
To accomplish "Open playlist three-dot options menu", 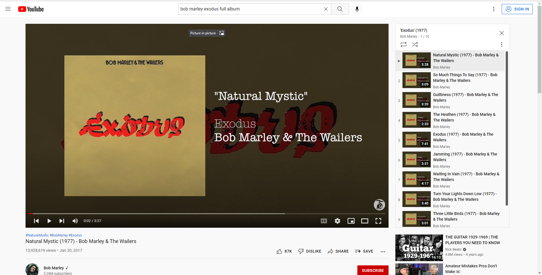I will click(x=501, y=44).
